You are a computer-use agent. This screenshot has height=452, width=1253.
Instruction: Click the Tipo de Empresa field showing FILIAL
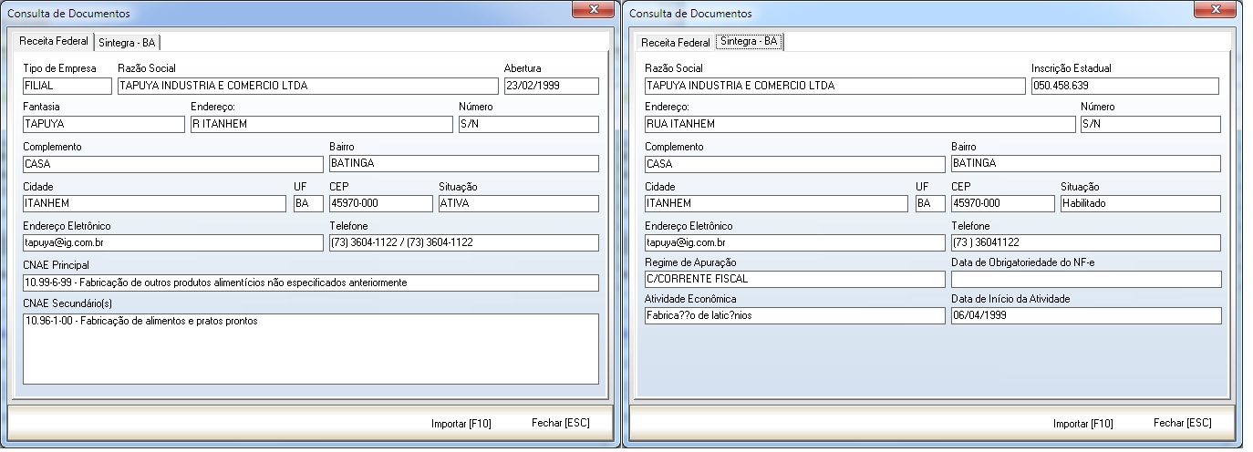[67, 86]
